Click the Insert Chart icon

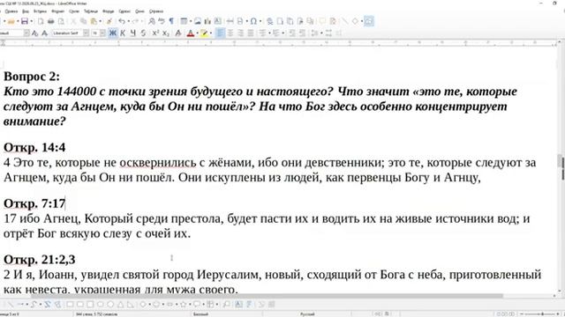click(207, 21)
